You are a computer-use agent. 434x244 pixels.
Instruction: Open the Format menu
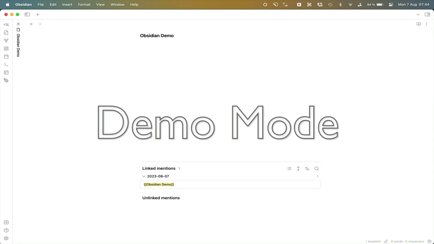[84, 4]
